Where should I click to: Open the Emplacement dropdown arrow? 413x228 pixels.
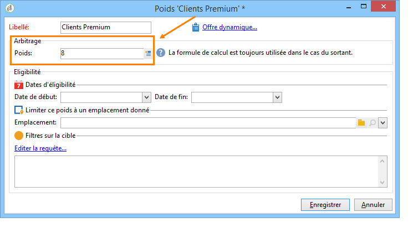pos(383,123)
